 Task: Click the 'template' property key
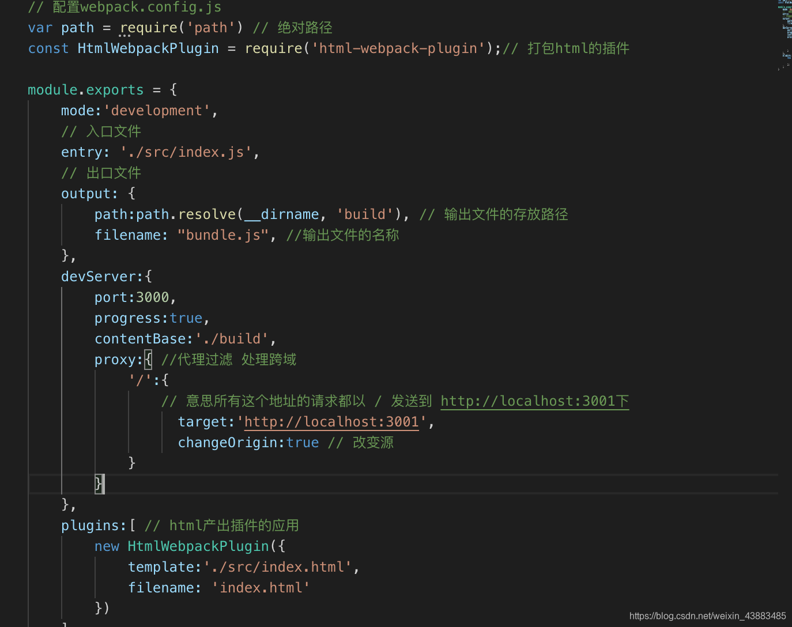click(x=161, y=567)
